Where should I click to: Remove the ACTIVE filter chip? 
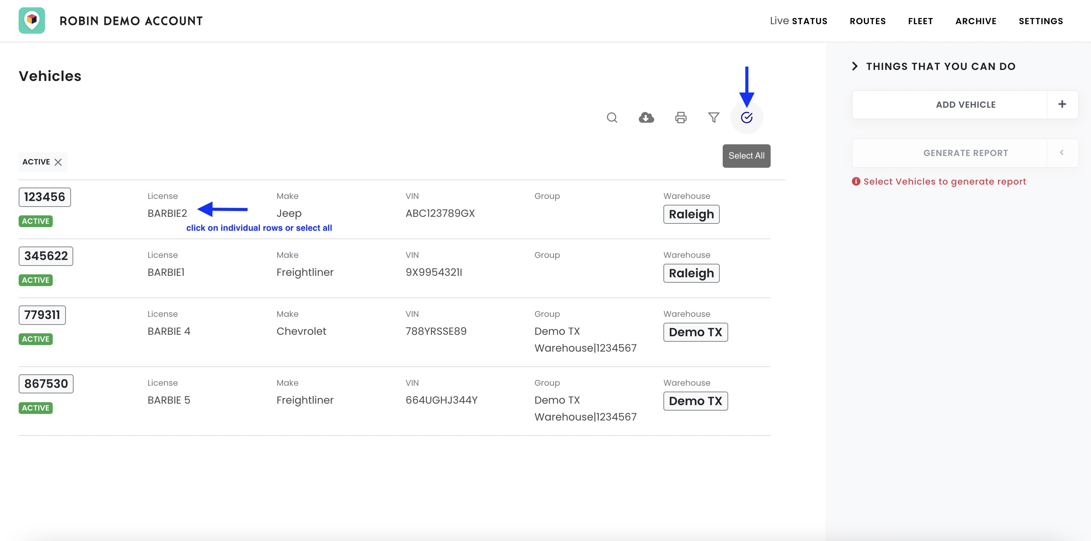coord(59,162)
